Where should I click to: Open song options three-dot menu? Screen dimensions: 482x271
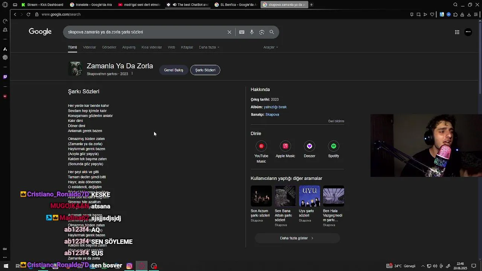(x=132, y=74)
